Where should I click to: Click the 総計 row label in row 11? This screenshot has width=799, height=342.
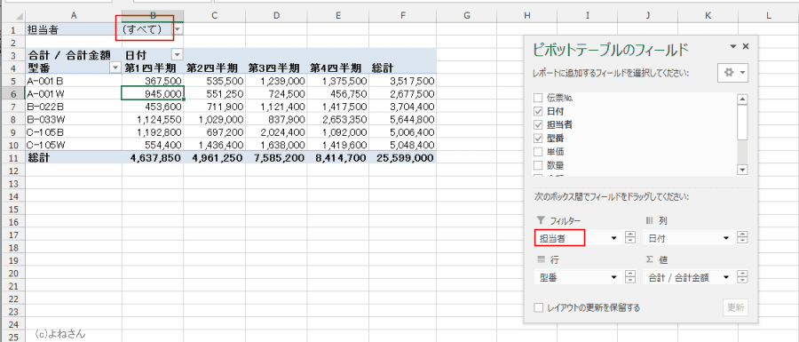pos(74,158)
